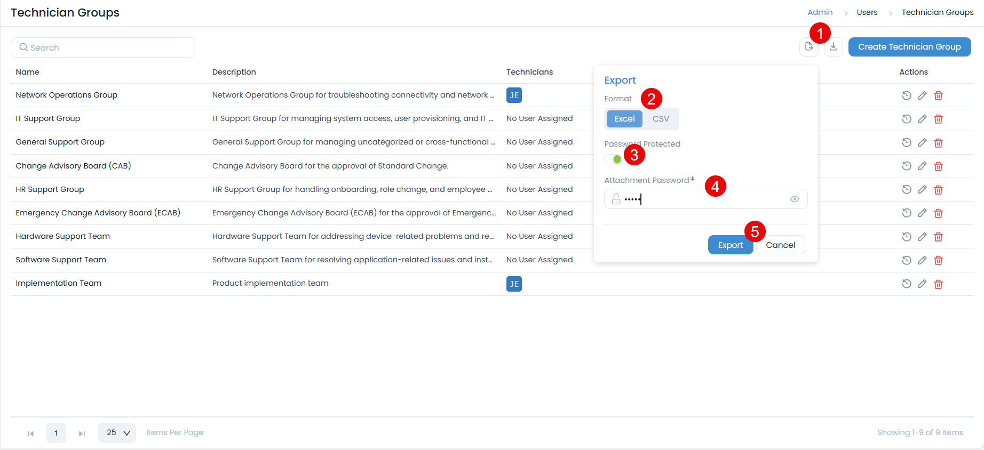Image resolution: width=984 pixels, height=450 pixels.
Task: Click Create Technician Group button
Action: pyautogui.click(x=909, y=47)
